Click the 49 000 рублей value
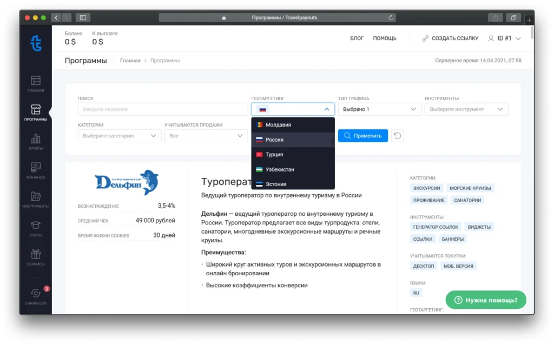This screenshot has width=554, height=344. [155, 220]
